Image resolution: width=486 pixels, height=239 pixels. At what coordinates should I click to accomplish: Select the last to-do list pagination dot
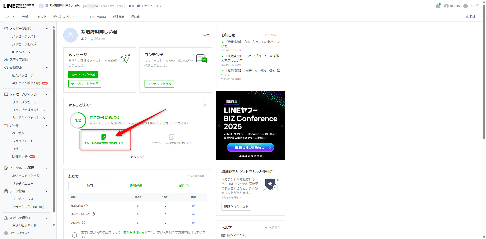(x=144, y=157)
